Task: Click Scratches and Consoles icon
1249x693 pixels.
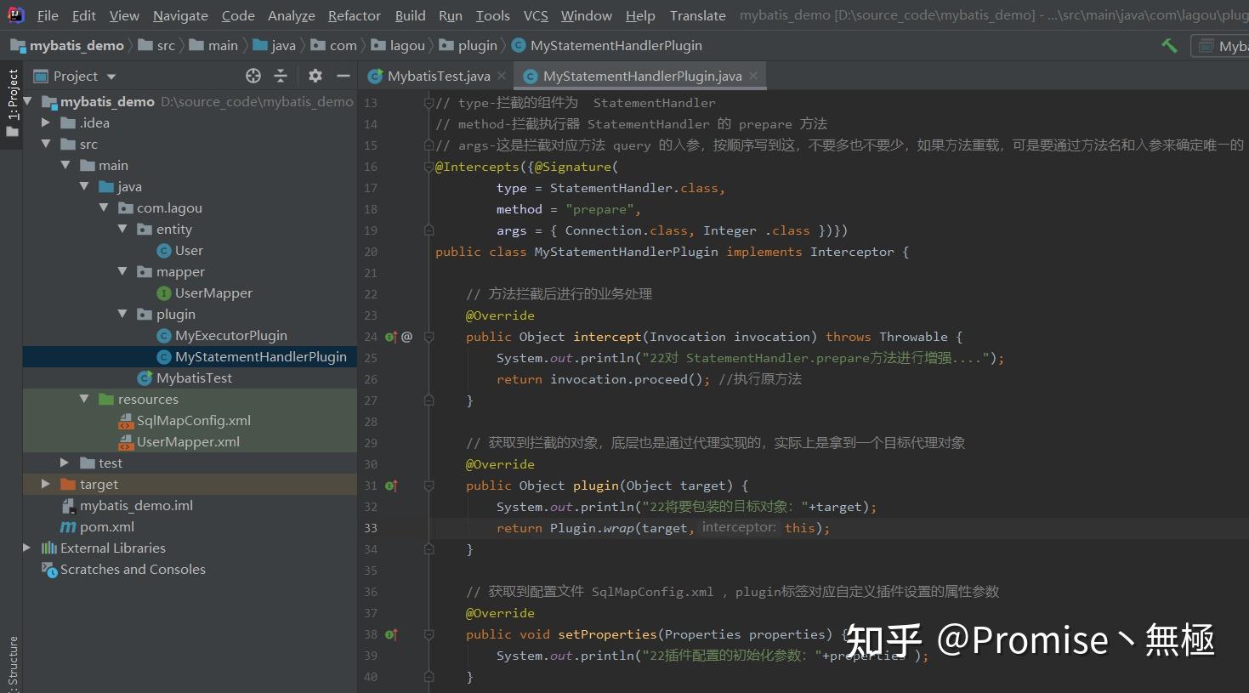Action: (x=49, y=569)
